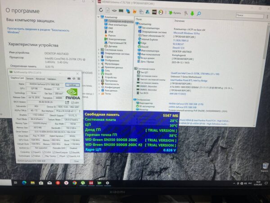Expand the Сервер tree node in AIDA64
270x203 pixels.
(99, 57)
